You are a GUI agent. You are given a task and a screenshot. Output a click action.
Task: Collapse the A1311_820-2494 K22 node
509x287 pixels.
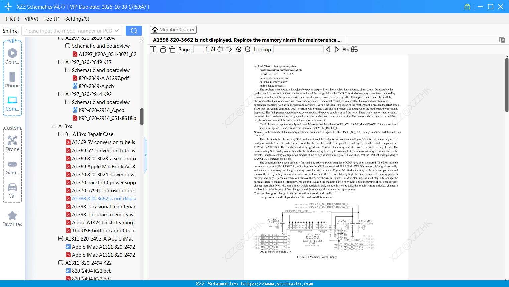point(61,263)
